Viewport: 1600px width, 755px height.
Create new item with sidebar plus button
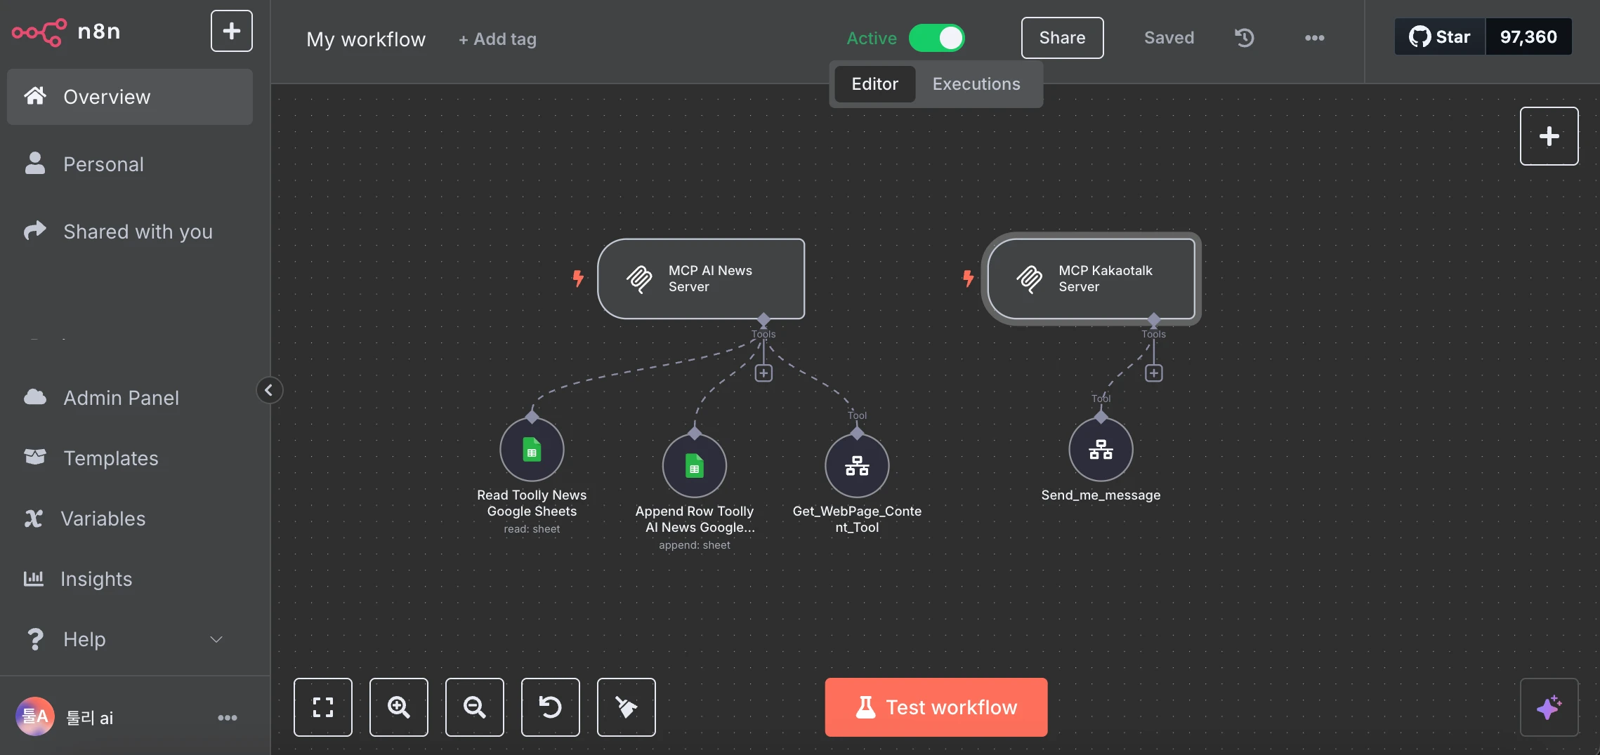[x=232, y=31]
